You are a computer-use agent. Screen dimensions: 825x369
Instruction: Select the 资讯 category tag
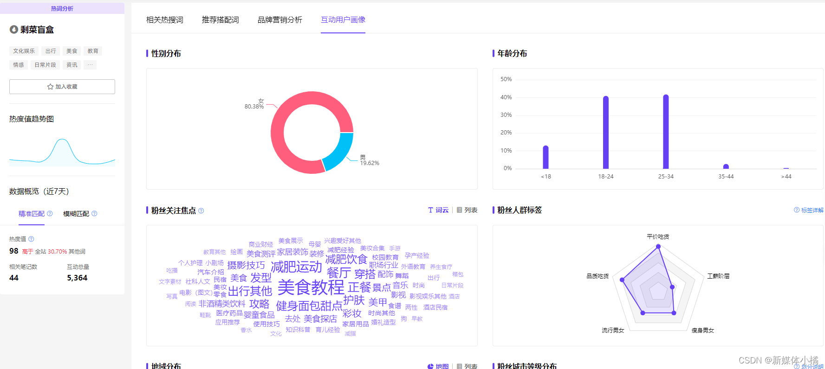(71, 65)
